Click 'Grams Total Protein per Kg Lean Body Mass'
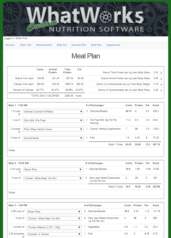This screenshot has width=171, height=238. point(126,73)
